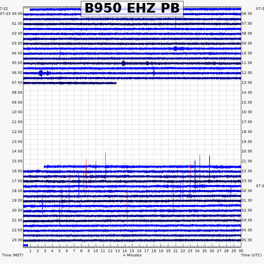The height and width of the screenshot is (264, 264).
Task: Click the "Time (MDT)" axis label
Action: 13,255
